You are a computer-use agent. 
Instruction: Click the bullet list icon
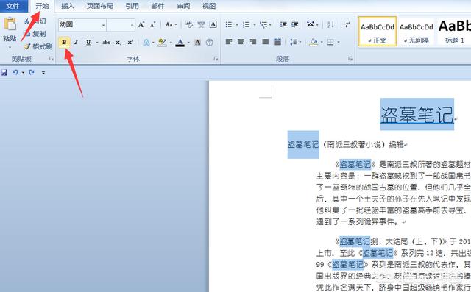click(229, 24)
